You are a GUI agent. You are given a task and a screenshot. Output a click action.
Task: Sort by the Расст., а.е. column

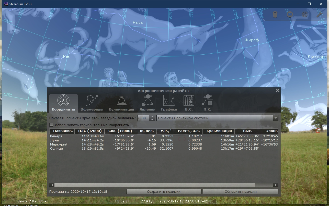(x=188, y=131)
